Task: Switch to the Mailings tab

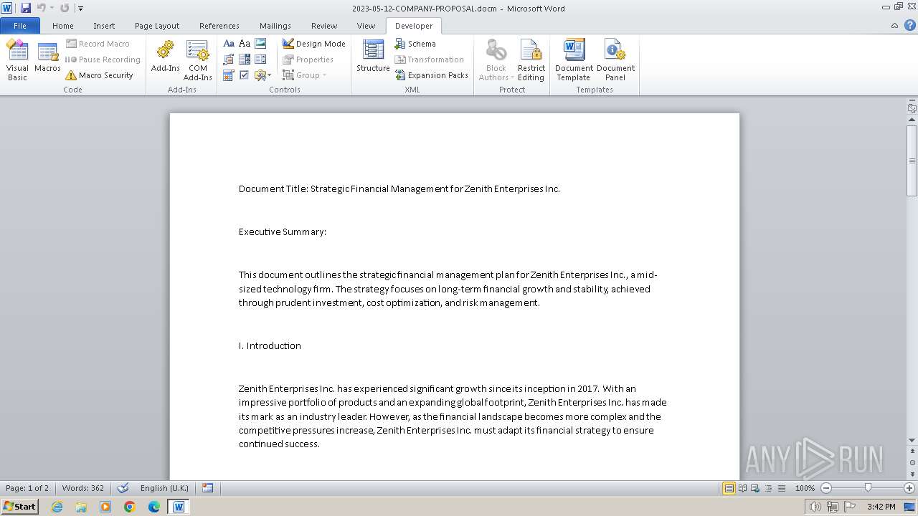Action: (275, 26)
